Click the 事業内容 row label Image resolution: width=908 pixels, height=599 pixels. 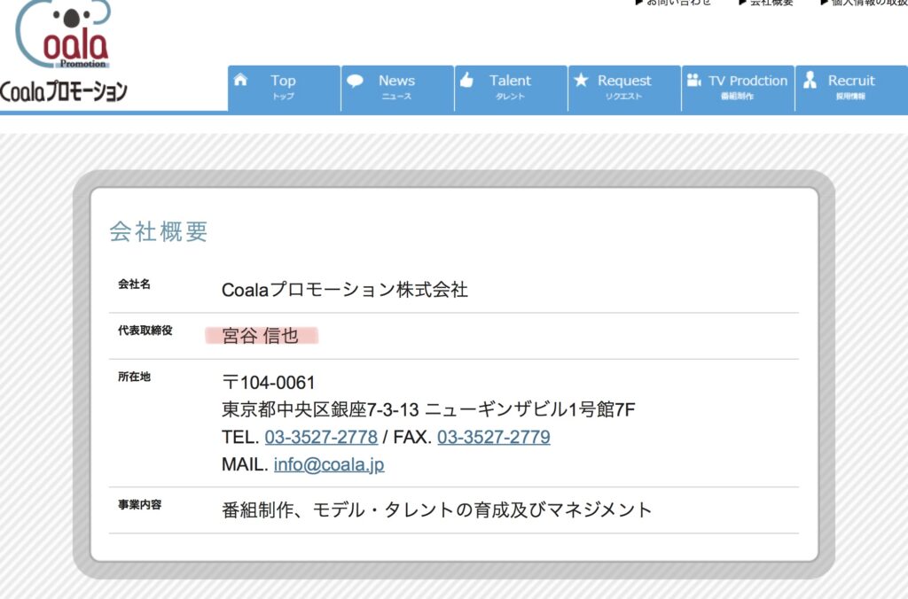(139, 505)
